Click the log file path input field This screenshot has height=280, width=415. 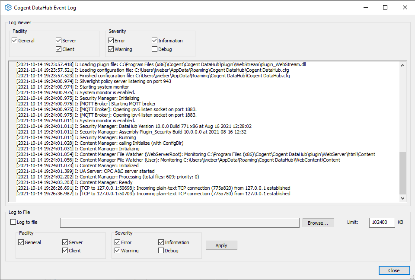tap(180, 223)
